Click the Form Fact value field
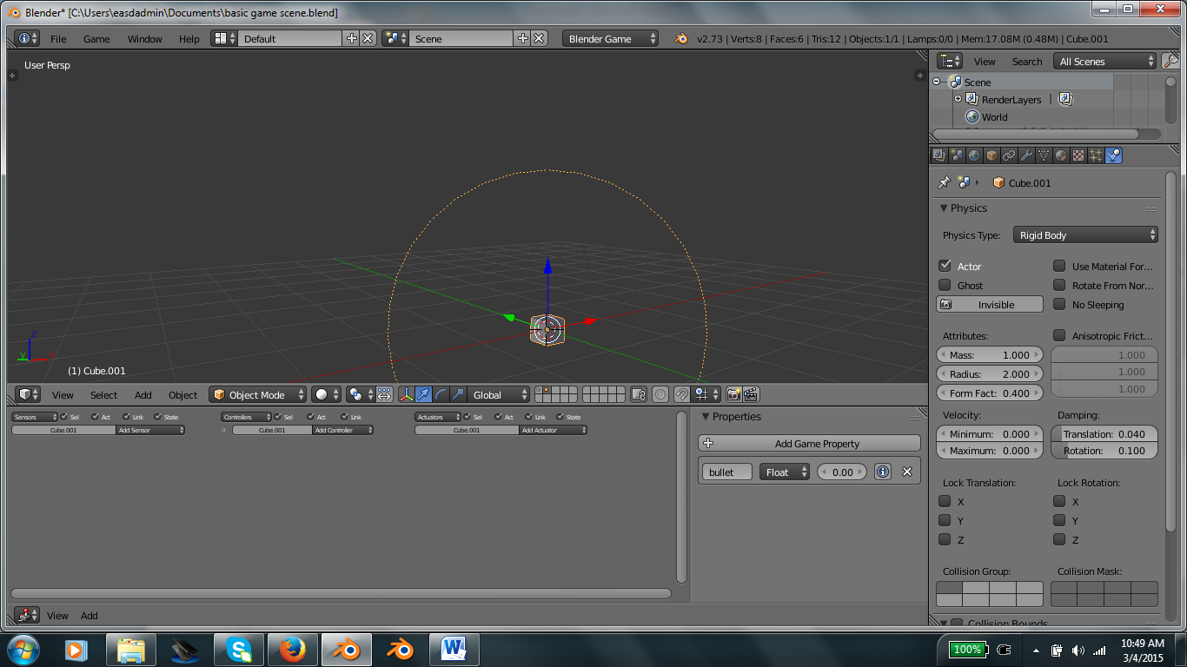The width and height of the screenshot is (1187, 667). pos(990,393)
